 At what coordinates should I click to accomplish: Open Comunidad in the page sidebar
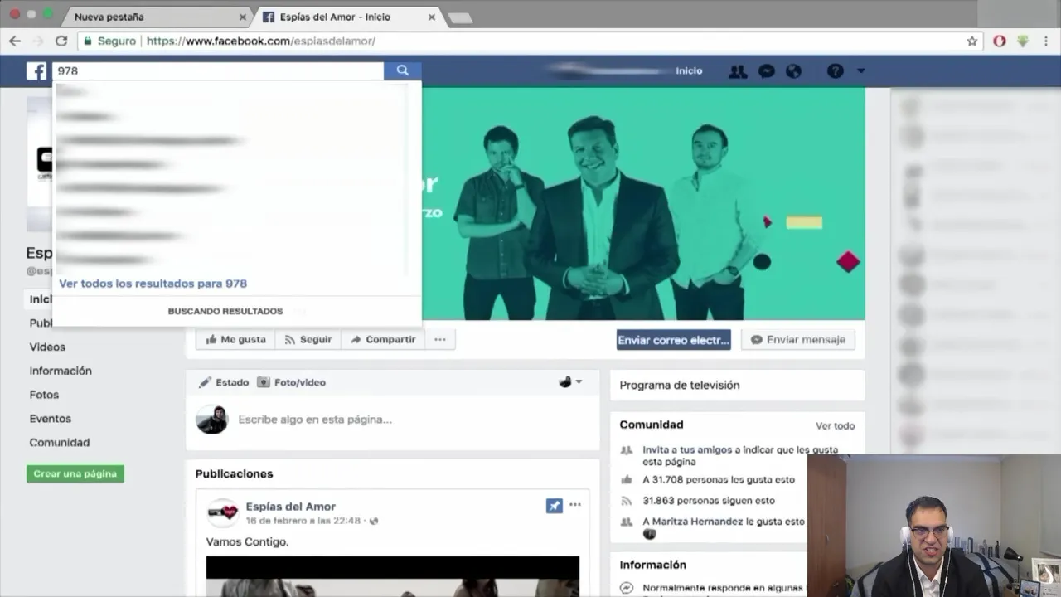(x=59, y=443)
